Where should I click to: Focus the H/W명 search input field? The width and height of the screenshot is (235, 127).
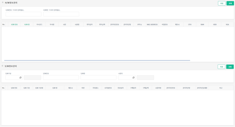tap(61, 14)
